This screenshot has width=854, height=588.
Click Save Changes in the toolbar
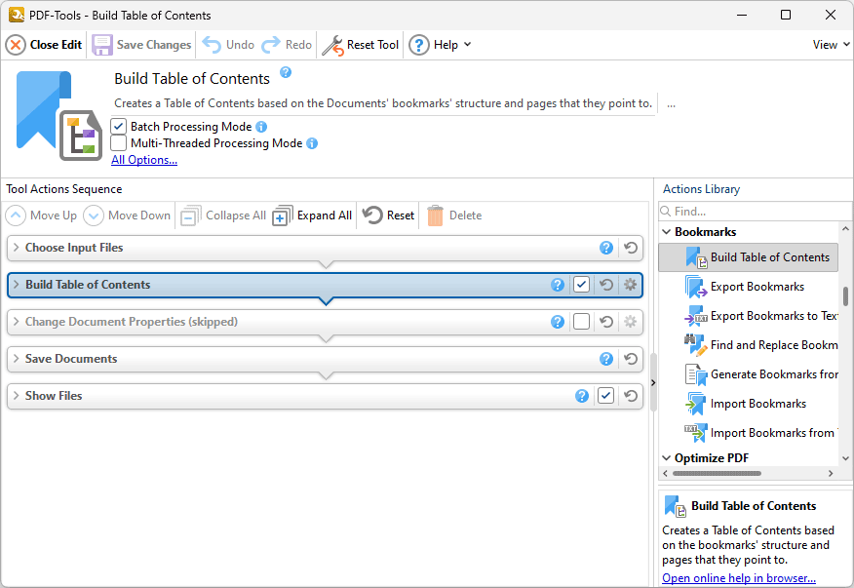tap(141, 45)
